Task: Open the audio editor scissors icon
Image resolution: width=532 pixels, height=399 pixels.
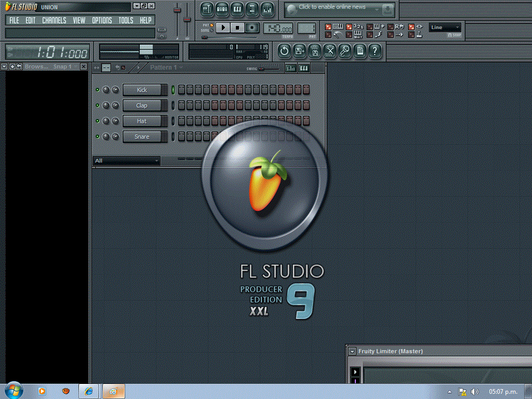Action: tap(330, 51)
